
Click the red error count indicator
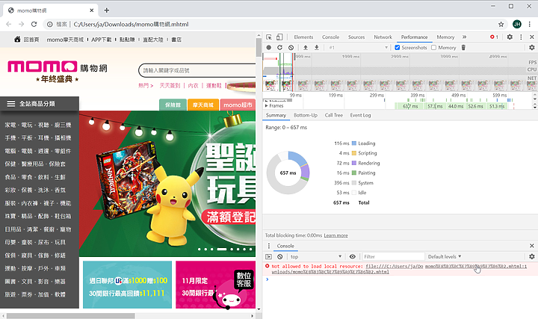494,37
